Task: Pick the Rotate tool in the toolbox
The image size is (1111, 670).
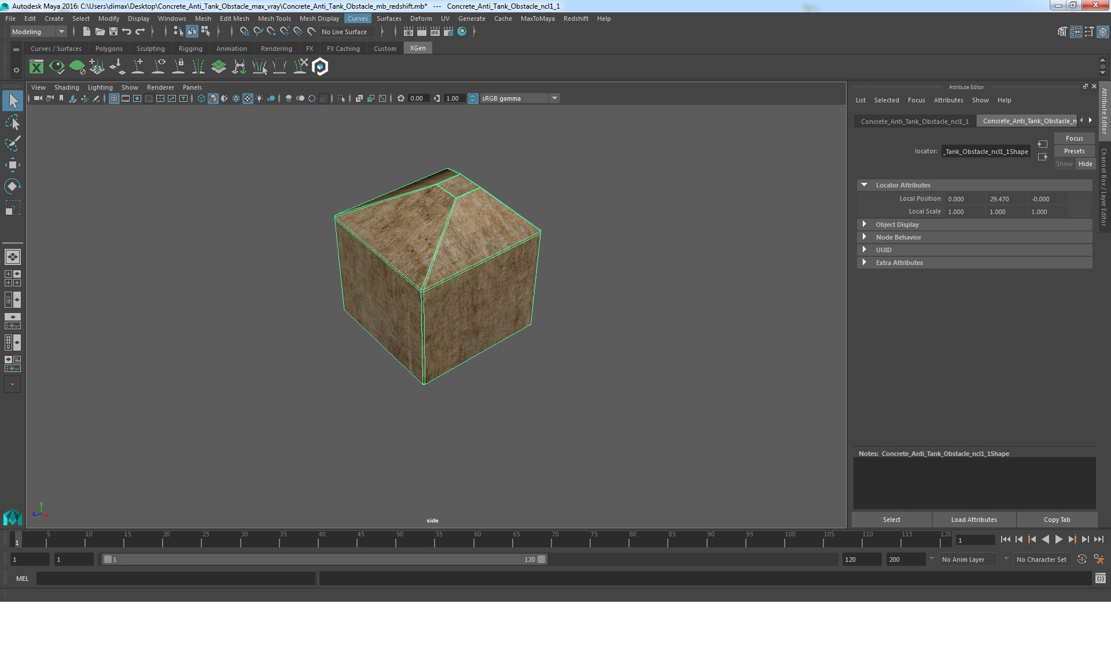Action: 12,186
